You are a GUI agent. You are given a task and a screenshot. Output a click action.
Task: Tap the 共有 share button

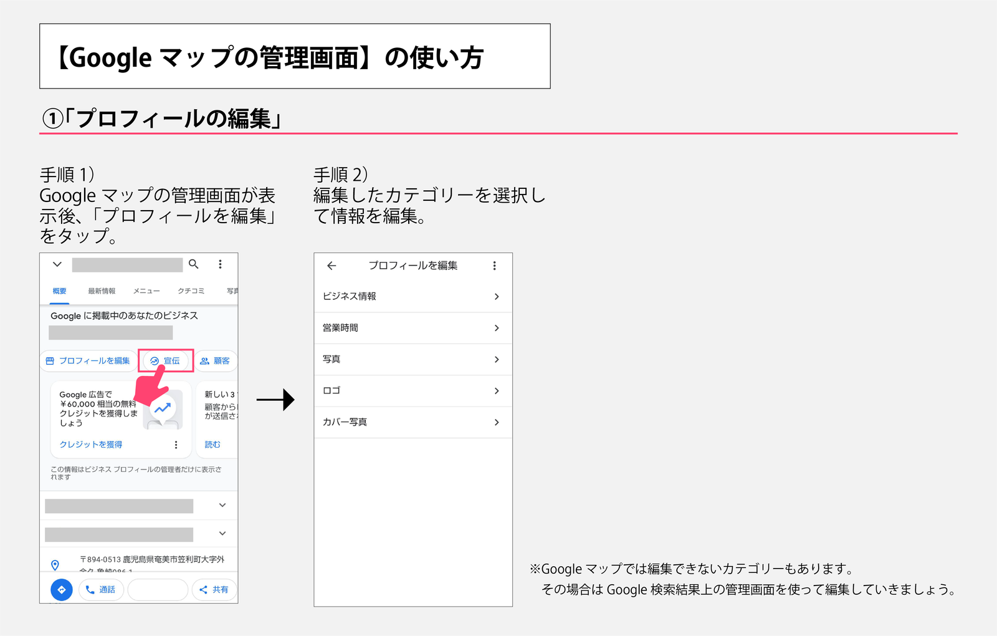(214, 590)
